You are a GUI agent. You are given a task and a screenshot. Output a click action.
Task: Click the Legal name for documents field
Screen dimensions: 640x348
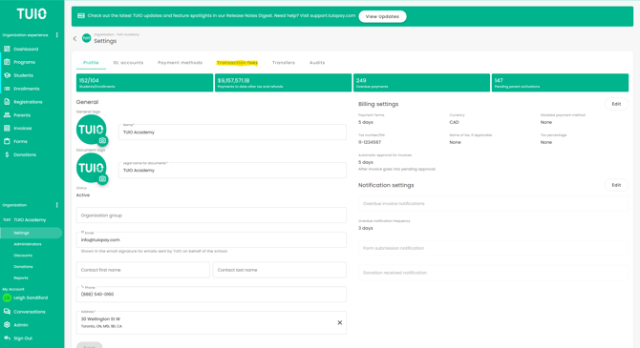[232, 171]
